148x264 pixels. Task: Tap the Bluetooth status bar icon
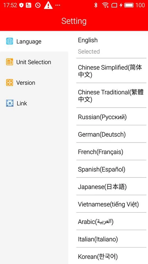[96, 5]
